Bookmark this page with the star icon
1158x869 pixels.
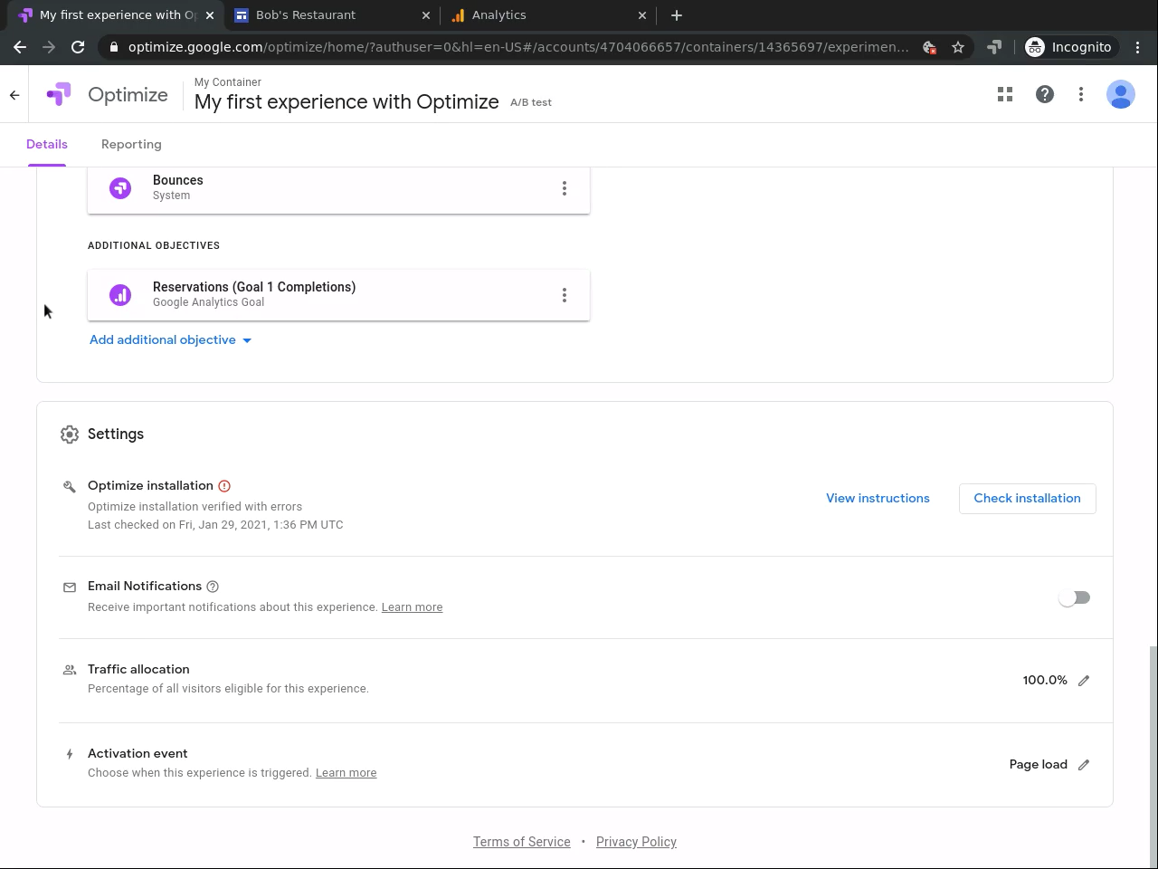[x=958, y=47]
